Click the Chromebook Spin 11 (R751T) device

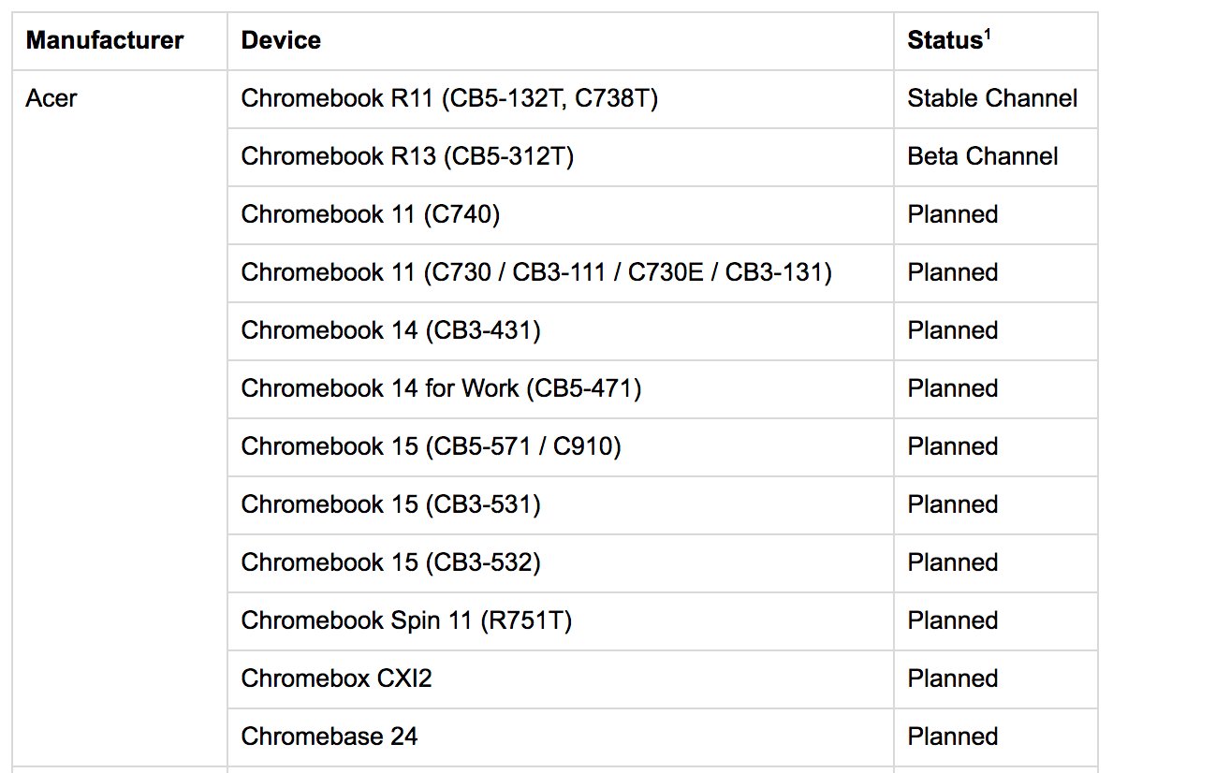[x=406, y=620]
